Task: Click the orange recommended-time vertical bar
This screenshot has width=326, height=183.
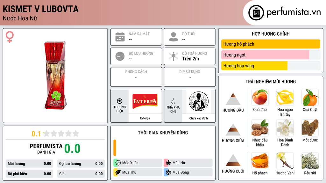Action: click(115, 148)
